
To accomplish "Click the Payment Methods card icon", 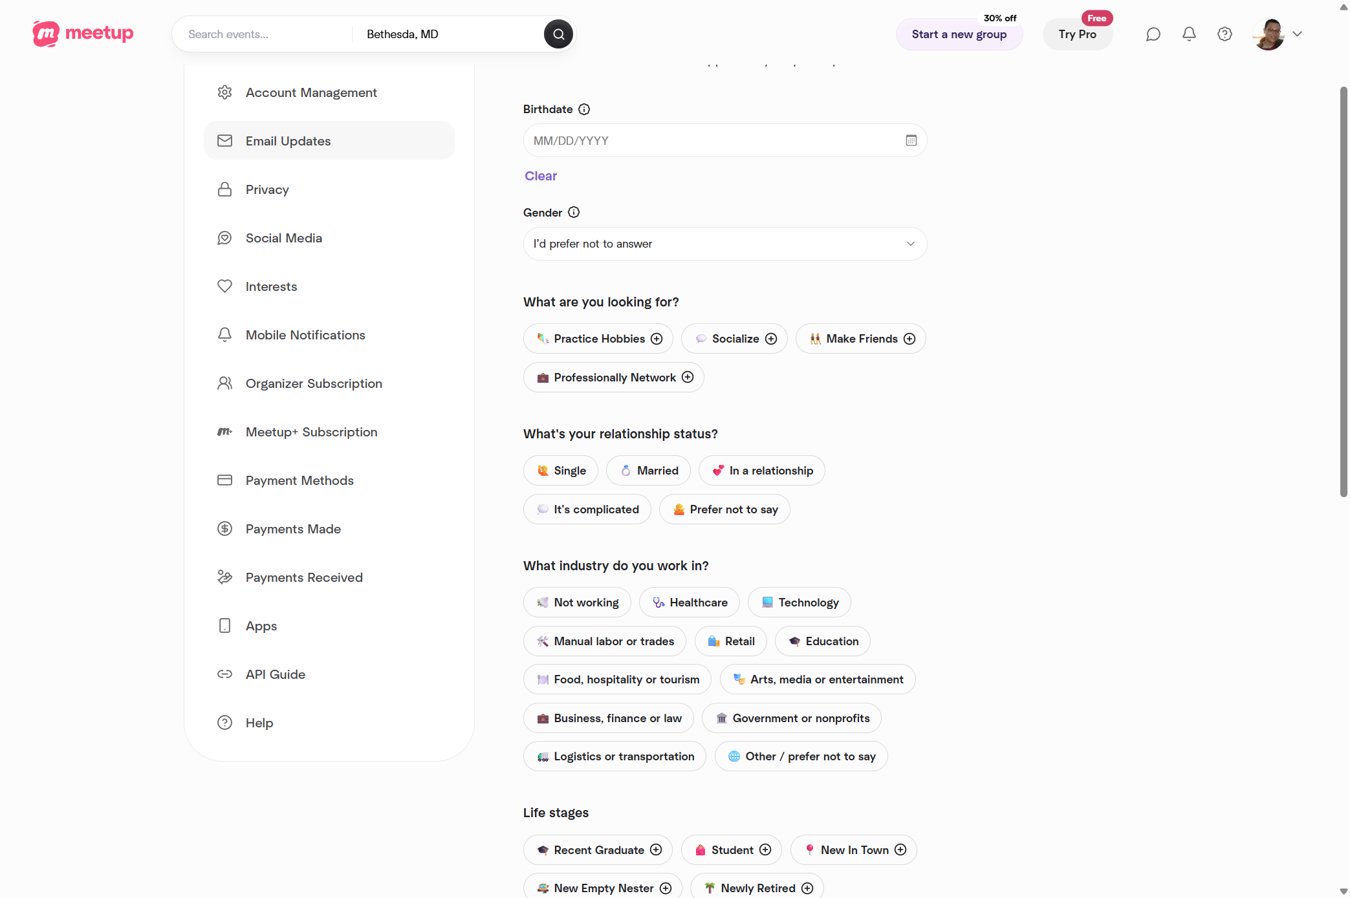I will [224, 480].
